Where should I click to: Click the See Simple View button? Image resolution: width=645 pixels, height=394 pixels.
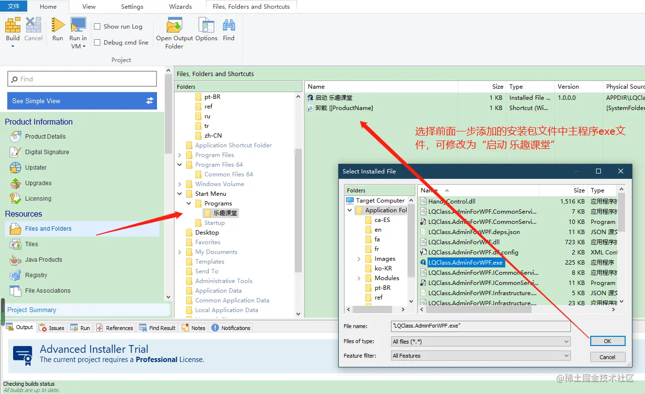[82, 101]
